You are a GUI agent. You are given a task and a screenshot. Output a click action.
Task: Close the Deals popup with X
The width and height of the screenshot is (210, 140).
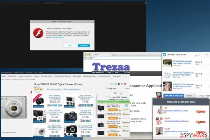point(95,92)
